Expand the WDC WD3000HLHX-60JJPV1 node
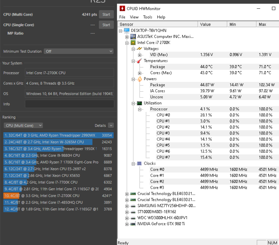The image size is (279, 245). coord(127,218)
